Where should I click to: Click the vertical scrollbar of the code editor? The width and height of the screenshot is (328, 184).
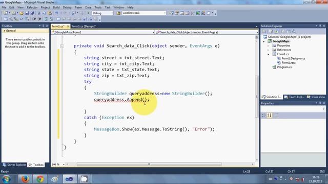point(257,97)
